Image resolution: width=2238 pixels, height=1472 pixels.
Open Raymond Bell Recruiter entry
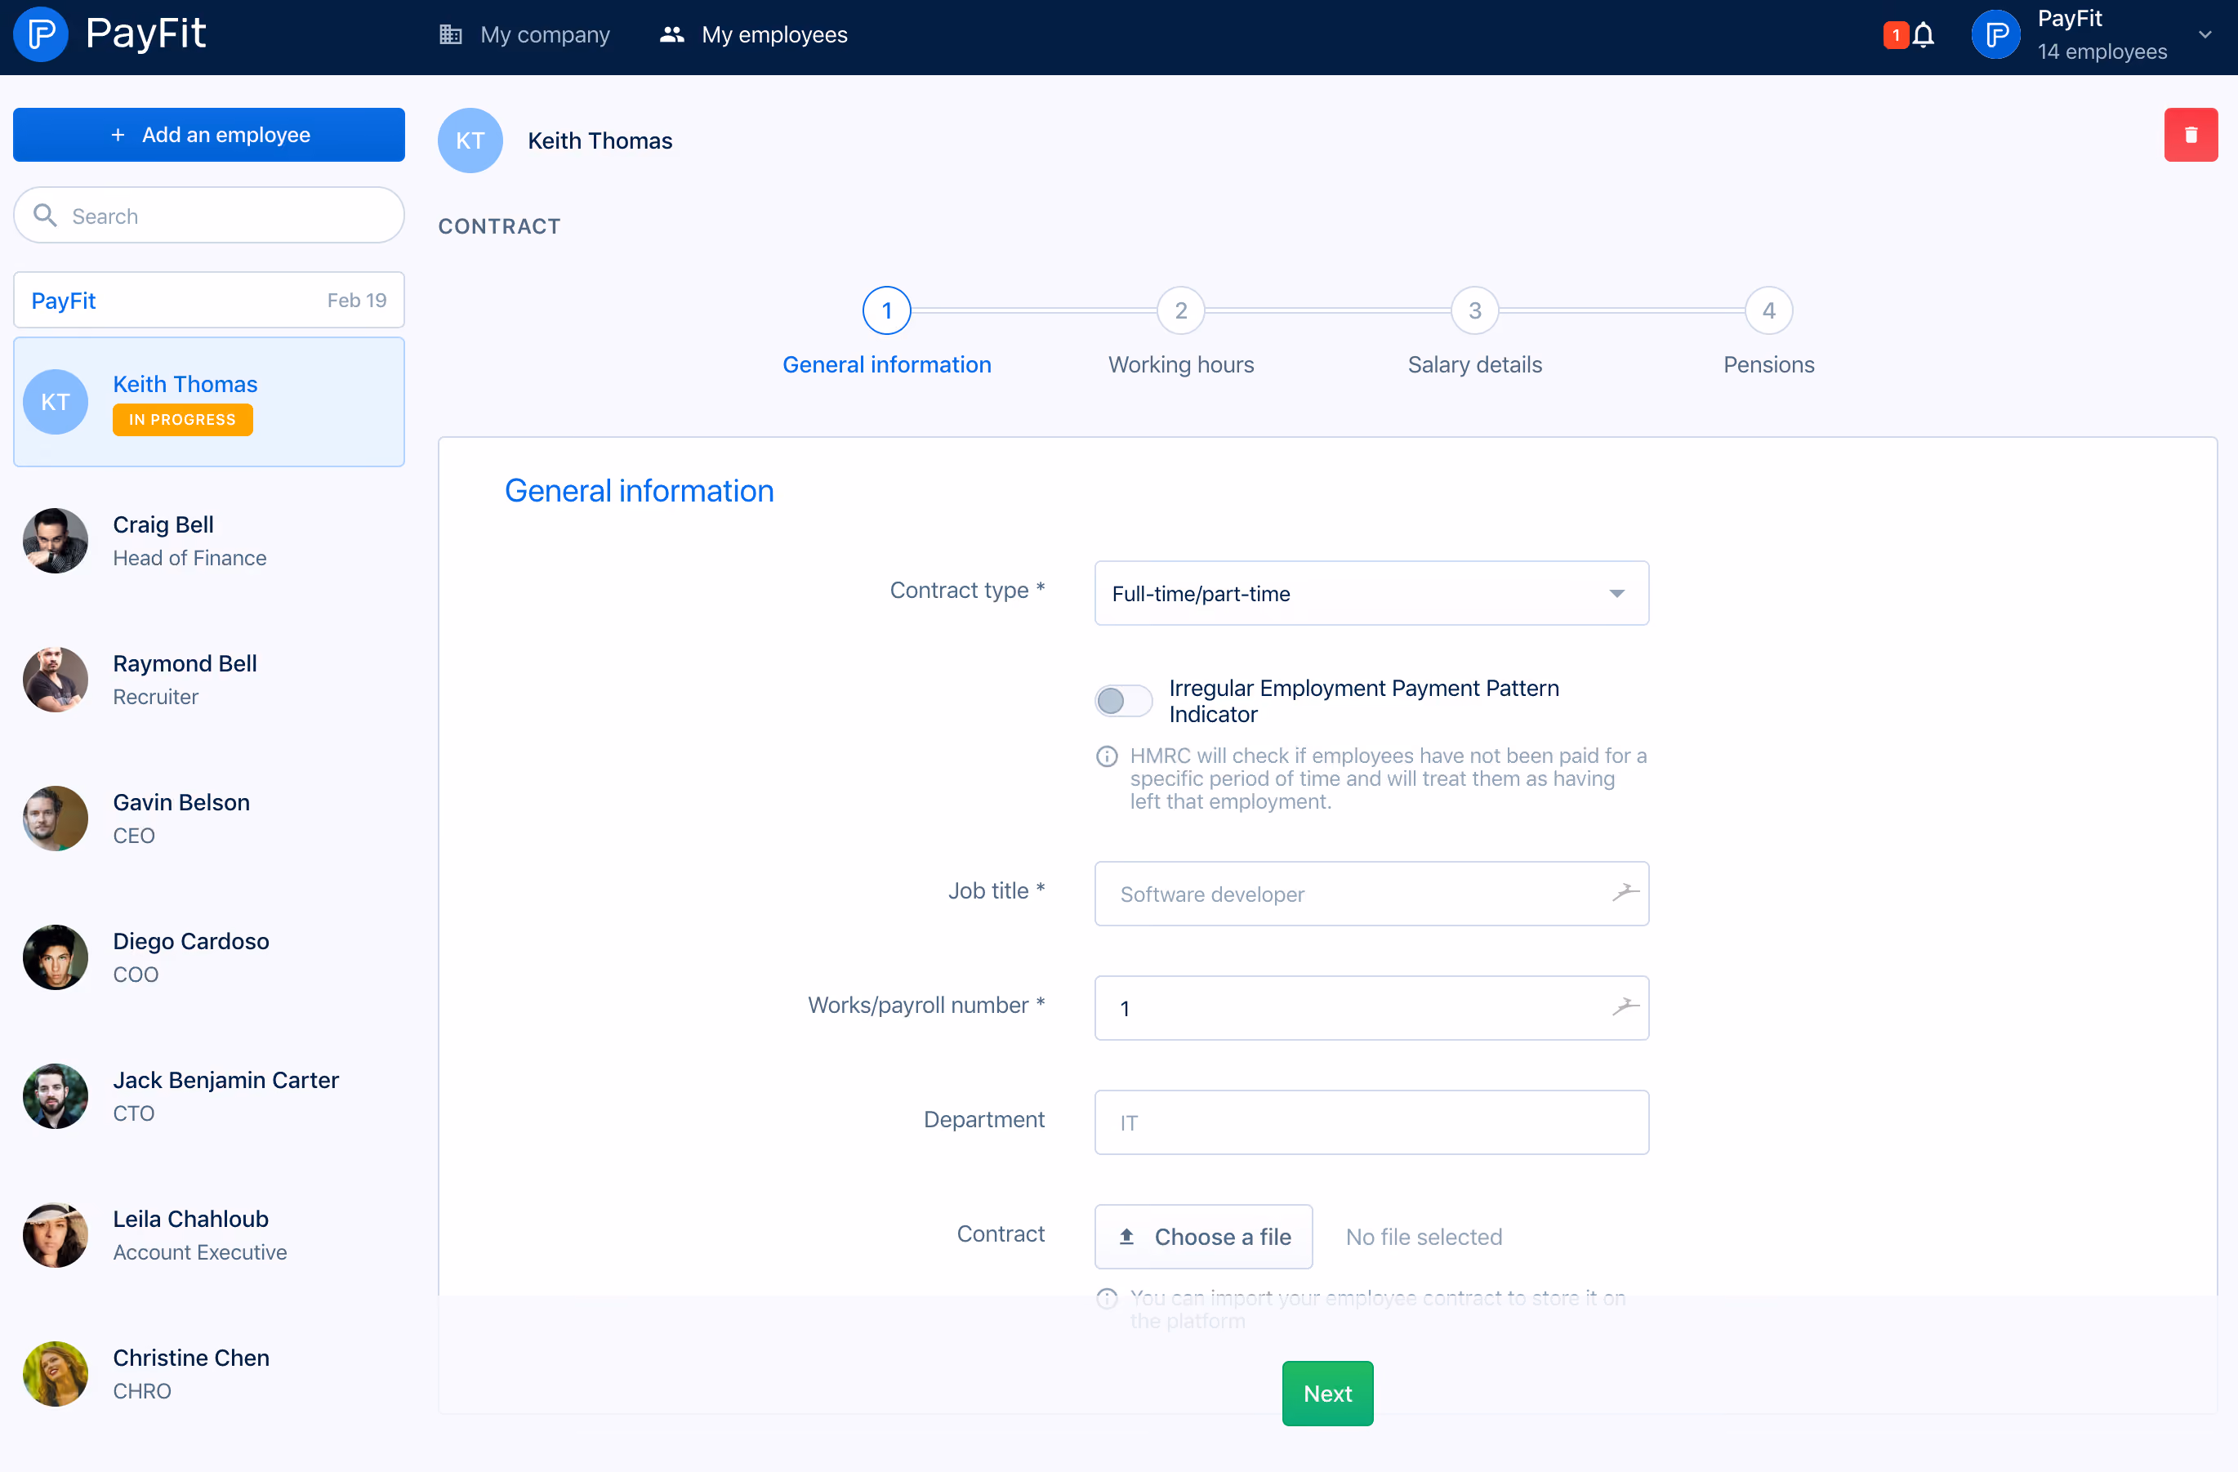(209, 680)
